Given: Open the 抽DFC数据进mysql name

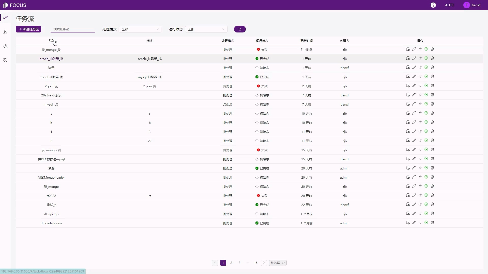Looking at the screenshot, I should click(51, 159).
